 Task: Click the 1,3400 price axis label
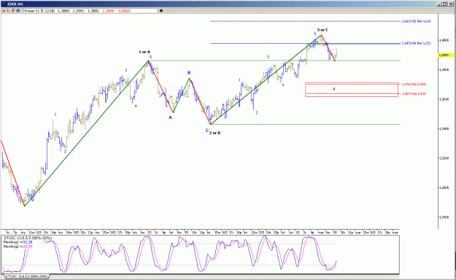point(444,129)
